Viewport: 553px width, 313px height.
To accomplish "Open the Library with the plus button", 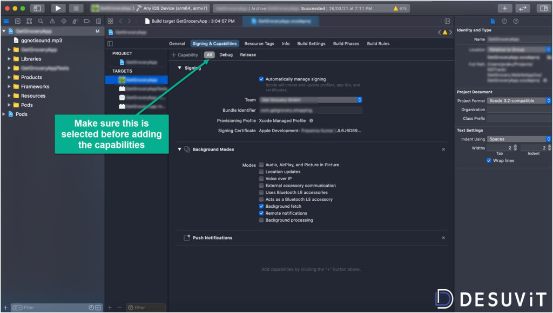I will tap(505, 8).
